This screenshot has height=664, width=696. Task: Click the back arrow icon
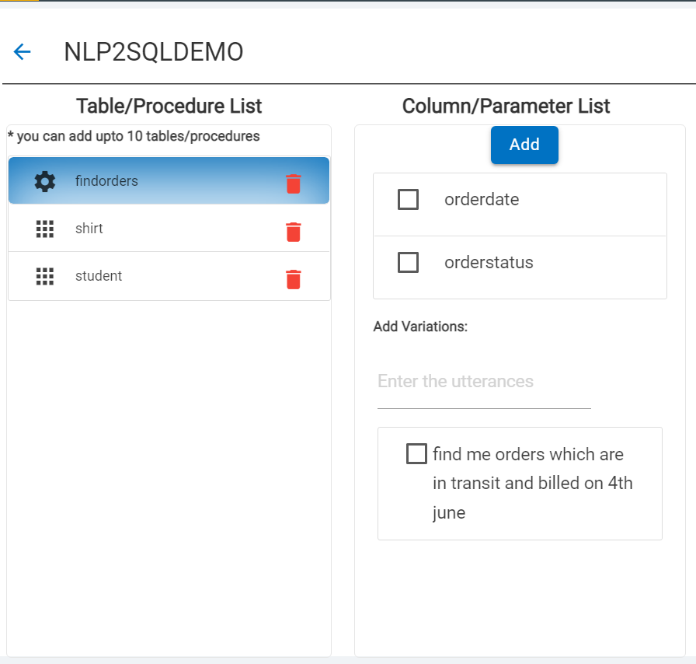click(22, 52)
